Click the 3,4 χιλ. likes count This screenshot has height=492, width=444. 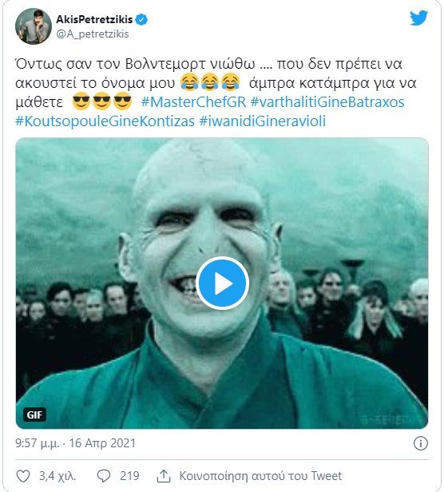(57, 476)
